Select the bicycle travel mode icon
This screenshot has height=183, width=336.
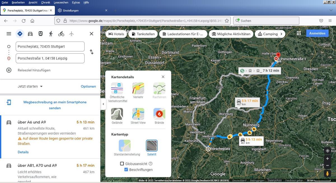click(61, 34)
